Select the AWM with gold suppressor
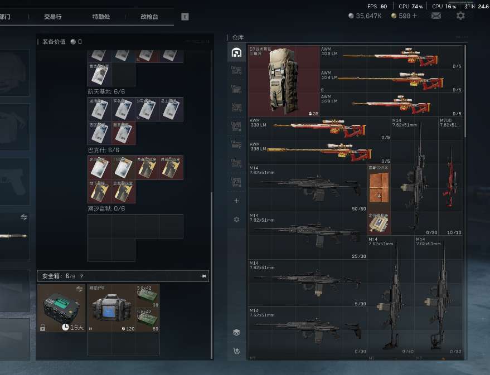This screenshot has height=375, width=490. 319,152
